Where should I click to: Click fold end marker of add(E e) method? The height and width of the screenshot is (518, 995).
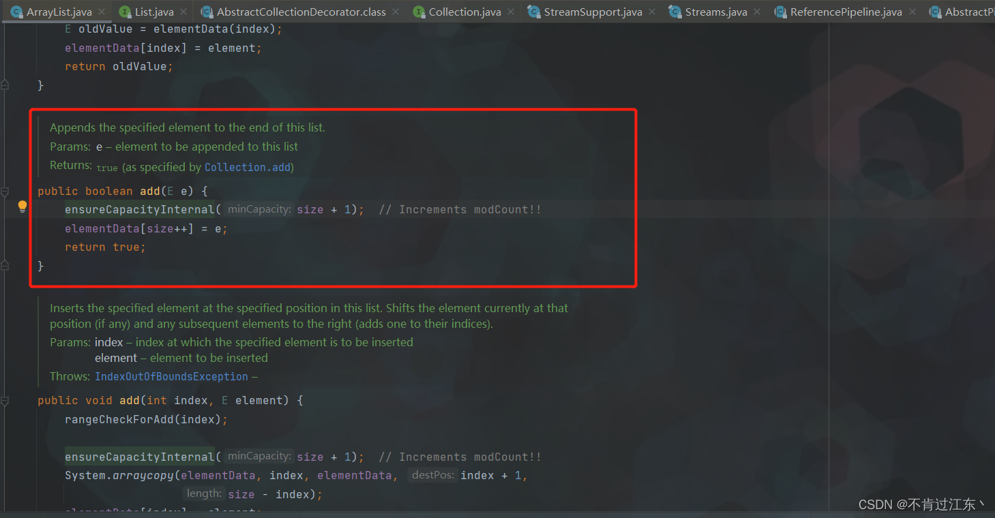pos(5,265)
